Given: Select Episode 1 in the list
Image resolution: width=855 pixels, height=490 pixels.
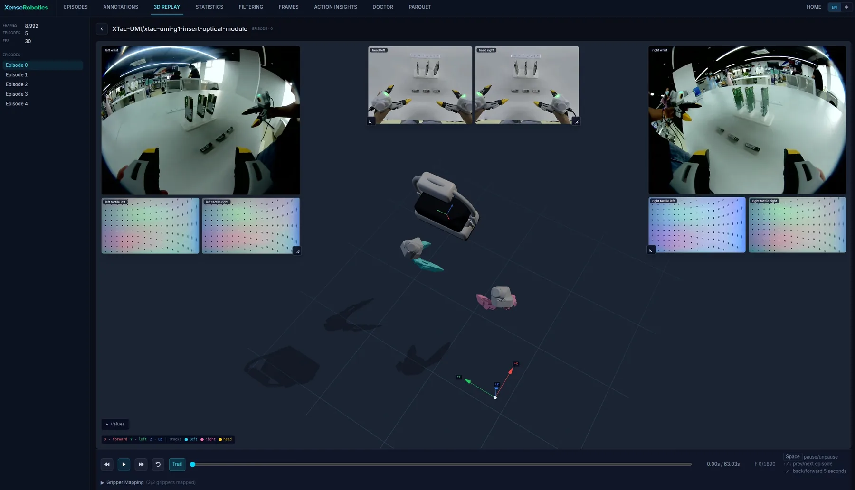Looking at the screenshot, I should coord(43,75).
